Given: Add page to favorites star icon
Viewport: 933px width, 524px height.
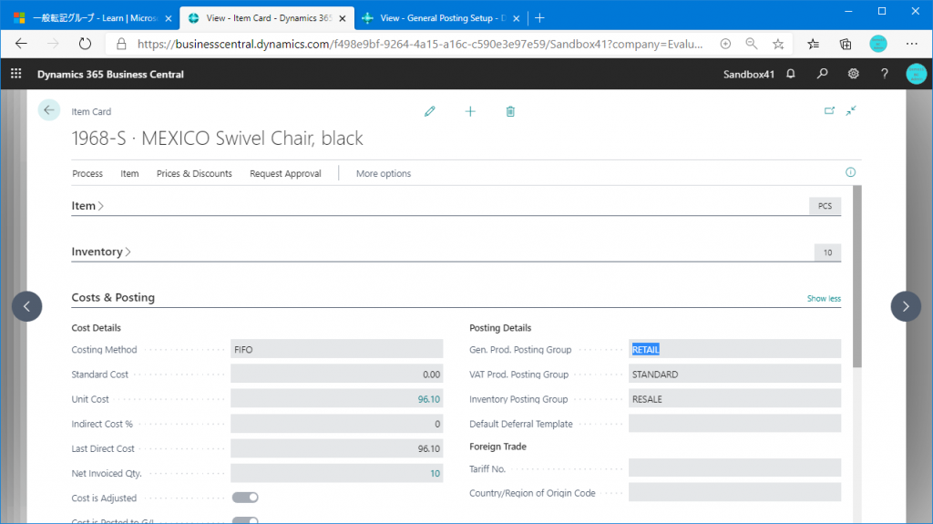Looking at the screenshot, I should pyautogui.click(x=778, y=44).
